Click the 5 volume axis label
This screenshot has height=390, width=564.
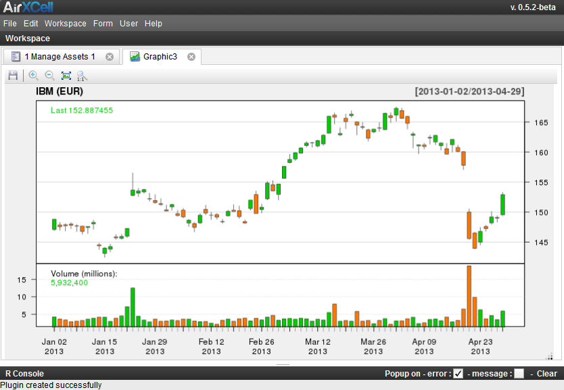(x=24, y=314)
